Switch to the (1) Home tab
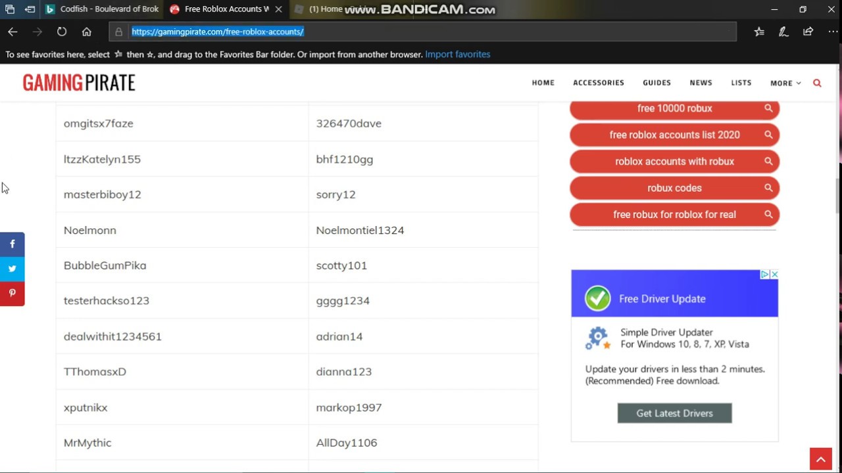The height and width of the screenshot is (473, 842). click(325, 9)
